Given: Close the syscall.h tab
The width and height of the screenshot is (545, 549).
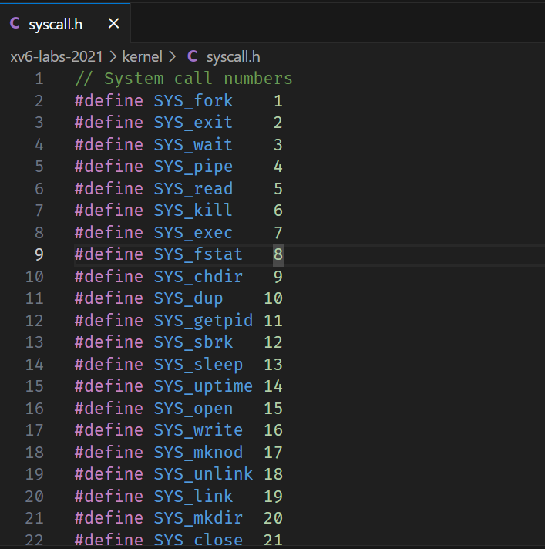Looking at the screenshot, I should (x=114, y=24).
